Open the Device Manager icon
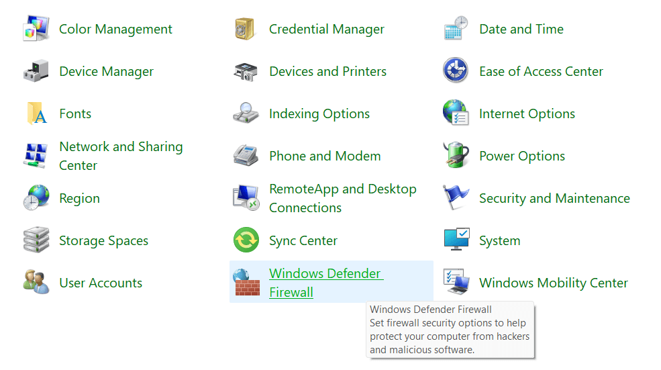 36,71
